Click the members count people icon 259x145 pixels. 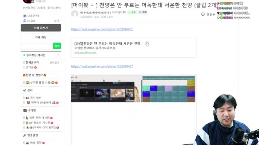point(25,21)
